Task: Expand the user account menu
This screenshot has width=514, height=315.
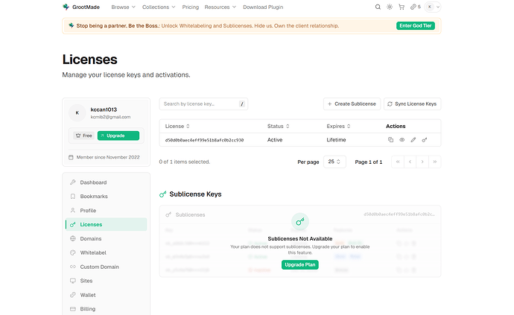Action: [x=433, y=7]
